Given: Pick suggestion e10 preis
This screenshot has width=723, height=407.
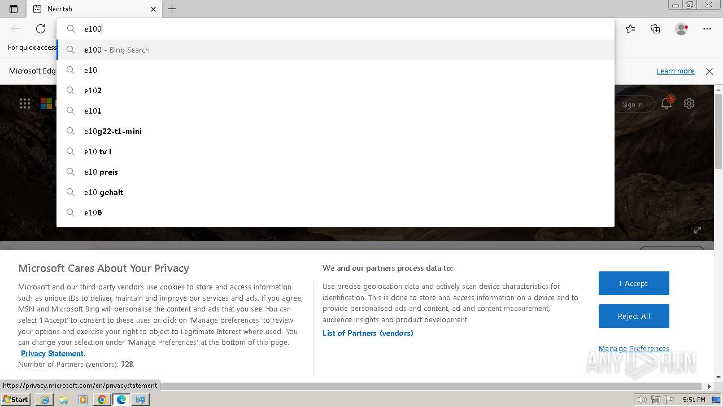Looking at the screenshot, I should [x=336, y=172].
